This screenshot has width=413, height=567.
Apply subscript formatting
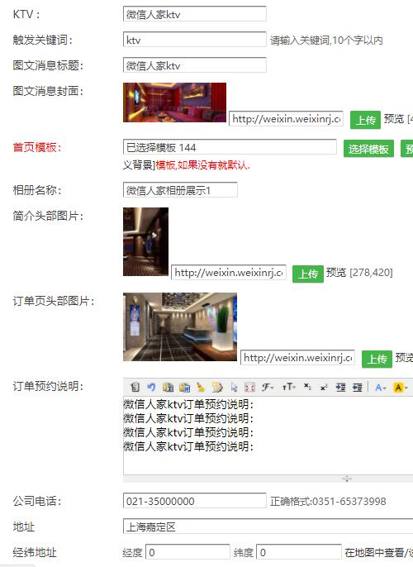(307, 387)
